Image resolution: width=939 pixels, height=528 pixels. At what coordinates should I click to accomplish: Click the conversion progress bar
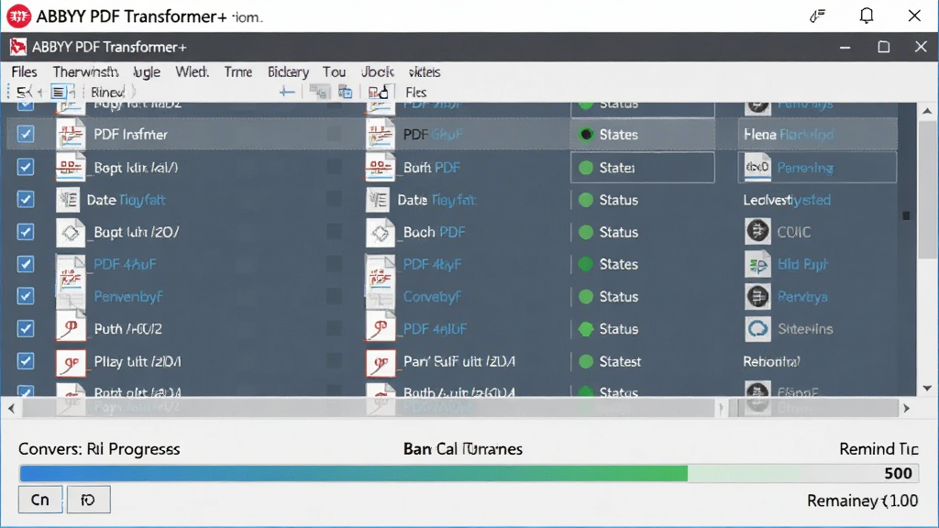point(469,474)
